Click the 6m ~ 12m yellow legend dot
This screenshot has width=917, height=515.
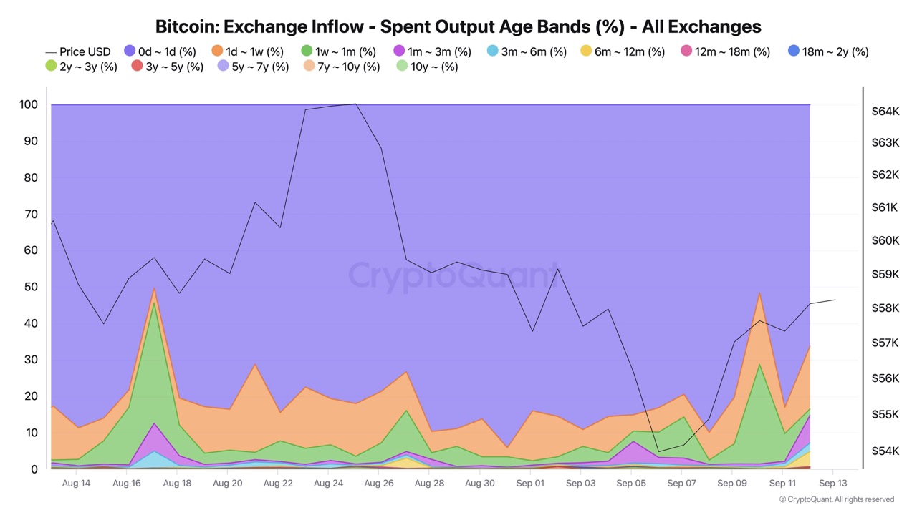pyautogui.click(x=586, y=51)
